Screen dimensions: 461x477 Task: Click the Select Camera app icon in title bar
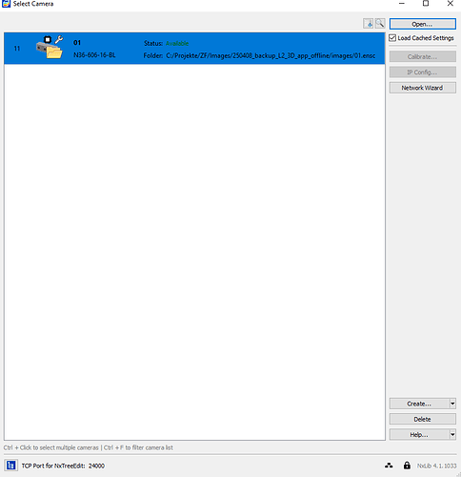[x=6, y=4]
